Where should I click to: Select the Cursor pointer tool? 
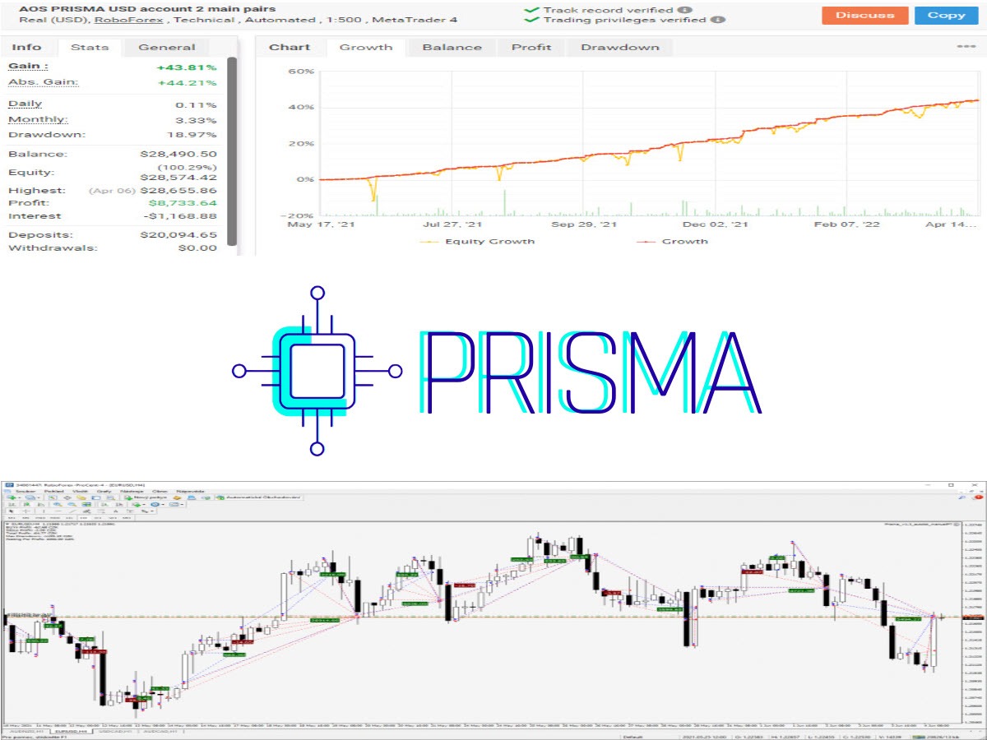point(11,511)
